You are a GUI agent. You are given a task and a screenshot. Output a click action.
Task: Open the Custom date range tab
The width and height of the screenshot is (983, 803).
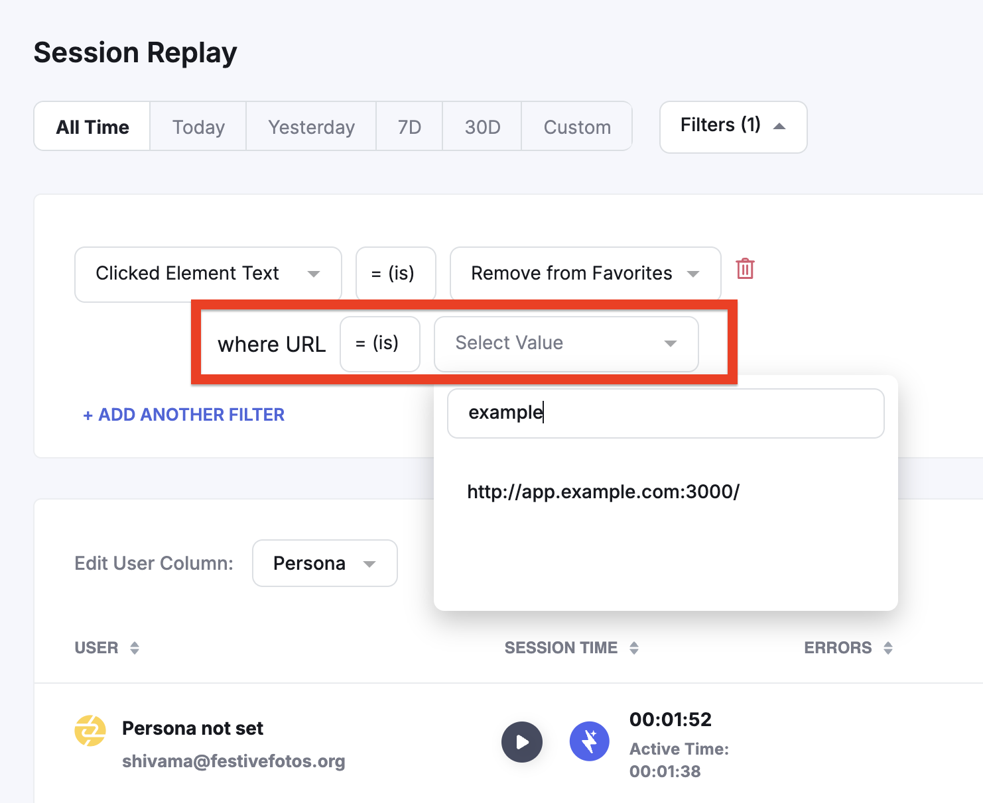576,127
